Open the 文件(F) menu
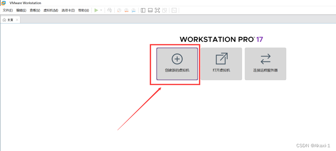336x151 pixels. pos(8,10)
